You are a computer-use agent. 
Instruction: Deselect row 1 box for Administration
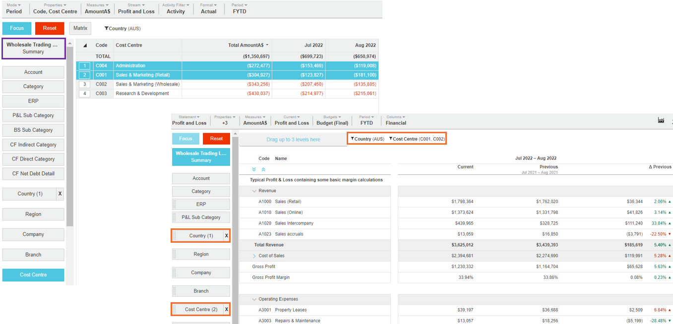(85, 66)
